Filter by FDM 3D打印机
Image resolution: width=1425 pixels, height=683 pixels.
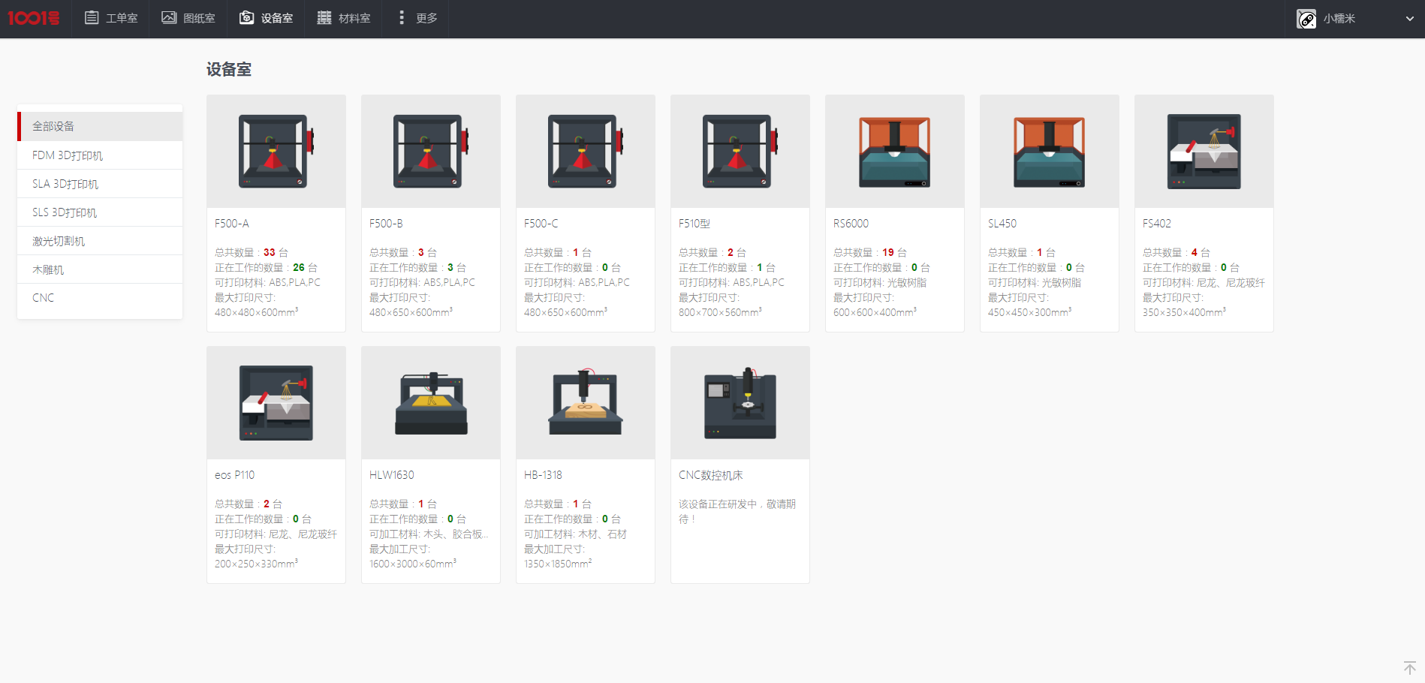point(100,155)
